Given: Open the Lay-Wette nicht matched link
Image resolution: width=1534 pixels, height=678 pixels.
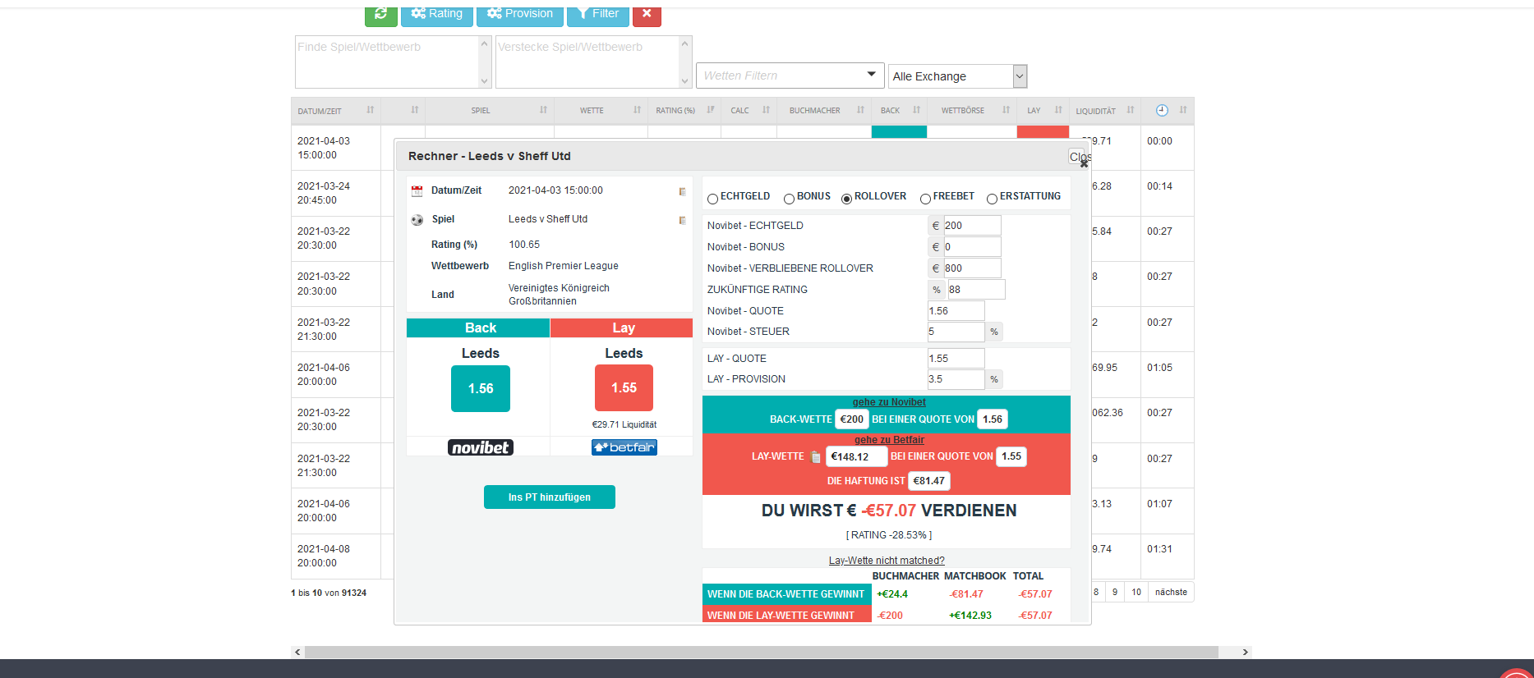Looking at the screenshot, I should [x=887, y=561].
